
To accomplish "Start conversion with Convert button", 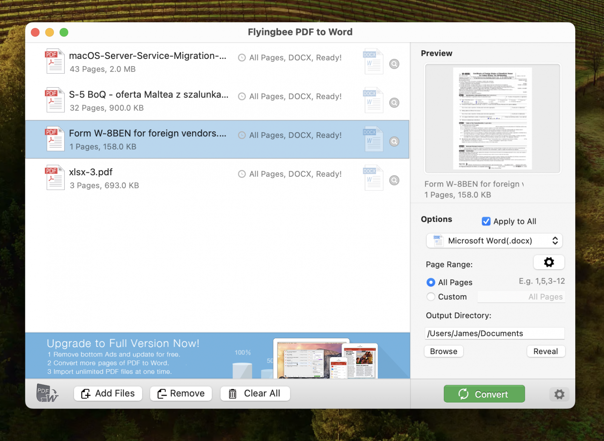I will [x=484, y=394].
